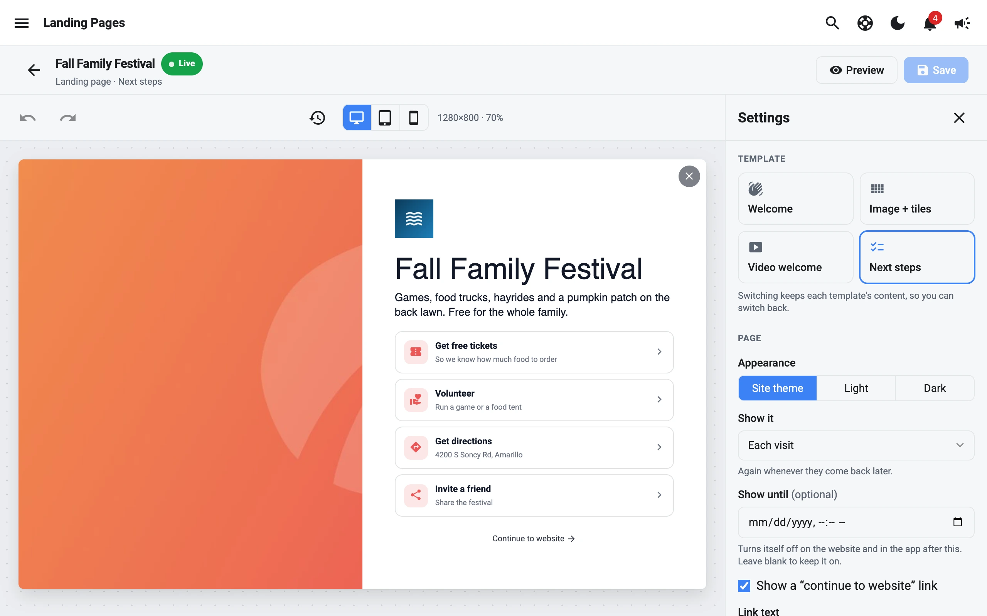Open the calendar date picker icon

click(957, 522)
